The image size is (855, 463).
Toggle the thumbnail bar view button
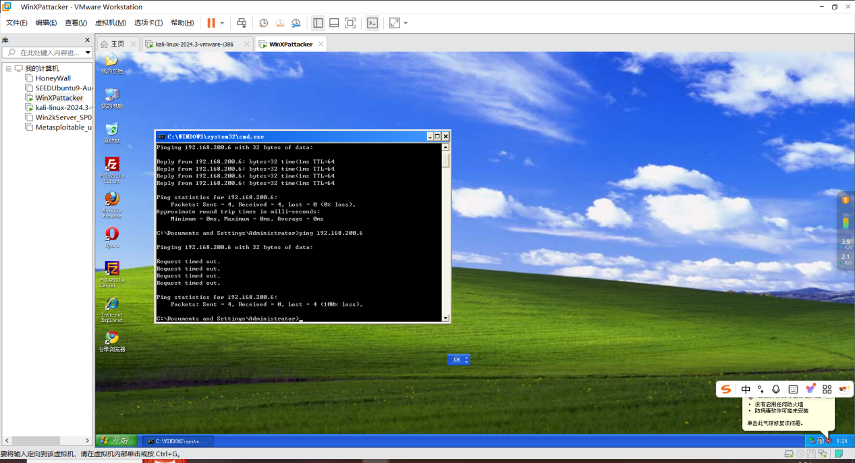[334, 23]
